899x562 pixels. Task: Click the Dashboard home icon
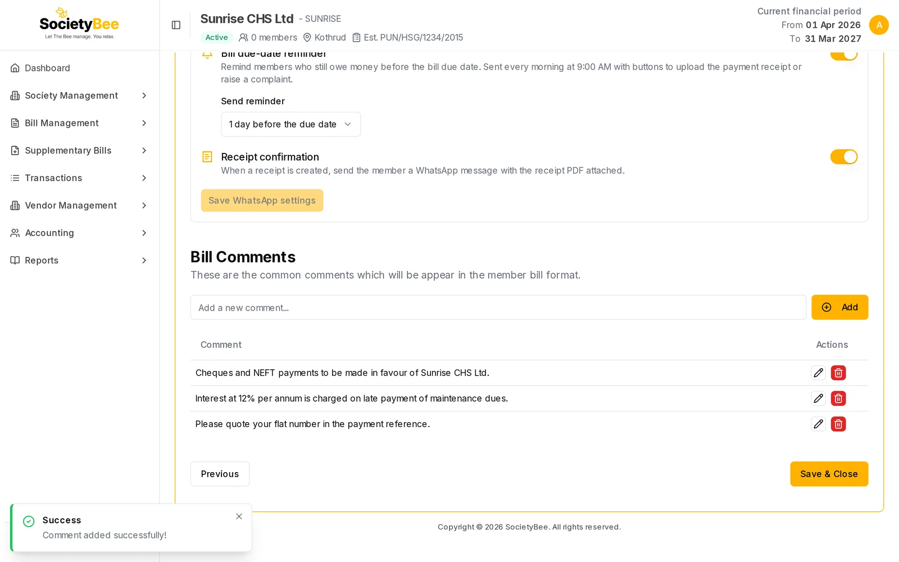tap(15, 68)
